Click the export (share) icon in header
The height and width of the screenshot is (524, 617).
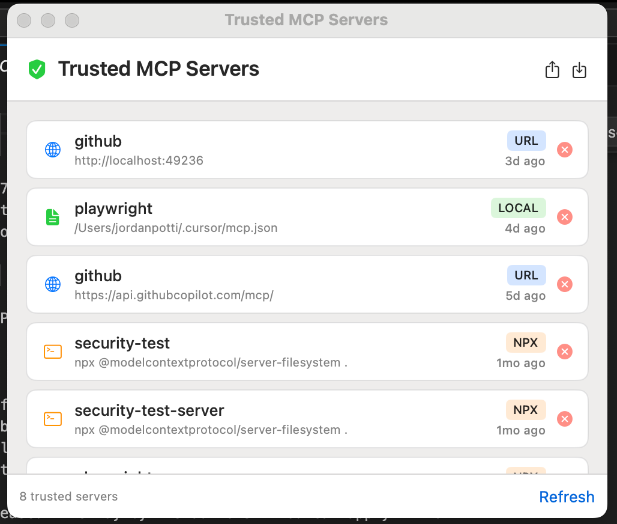[x=552, y=70]
